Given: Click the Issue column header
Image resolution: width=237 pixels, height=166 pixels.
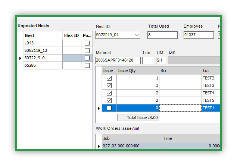Looking at the screenshot, I should (109, 71).
